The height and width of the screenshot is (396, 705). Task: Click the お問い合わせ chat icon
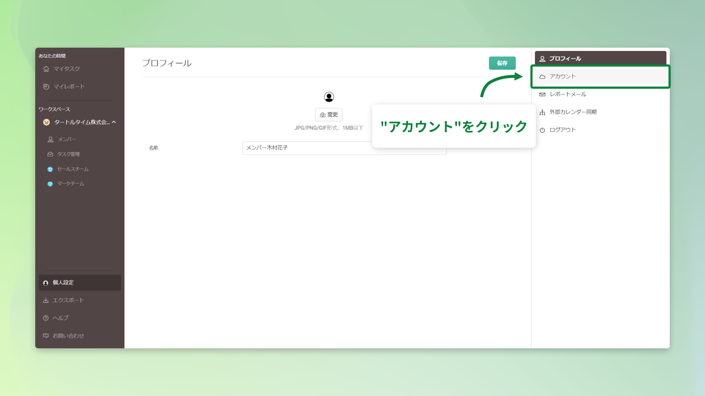[46, 336]
